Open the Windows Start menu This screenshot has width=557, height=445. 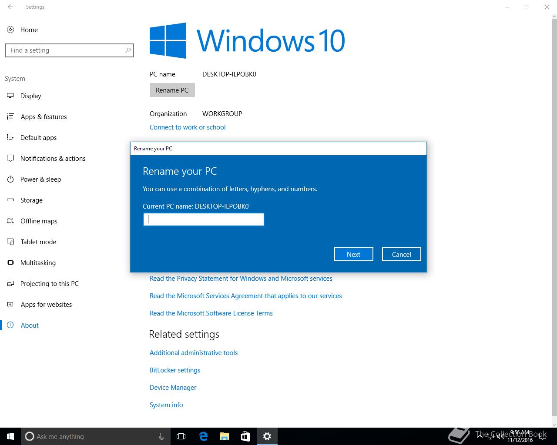tap(10, 436)
